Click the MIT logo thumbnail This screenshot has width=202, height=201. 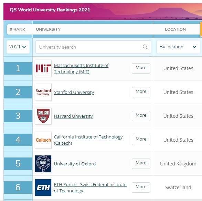[43, 68]
